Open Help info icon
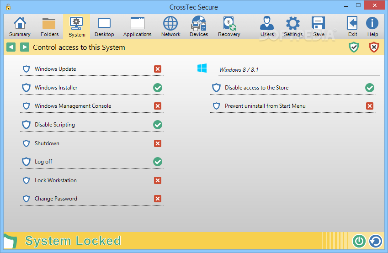Viewport: 388px width, 253px height. pyautogui.click(x=372, y=26)
